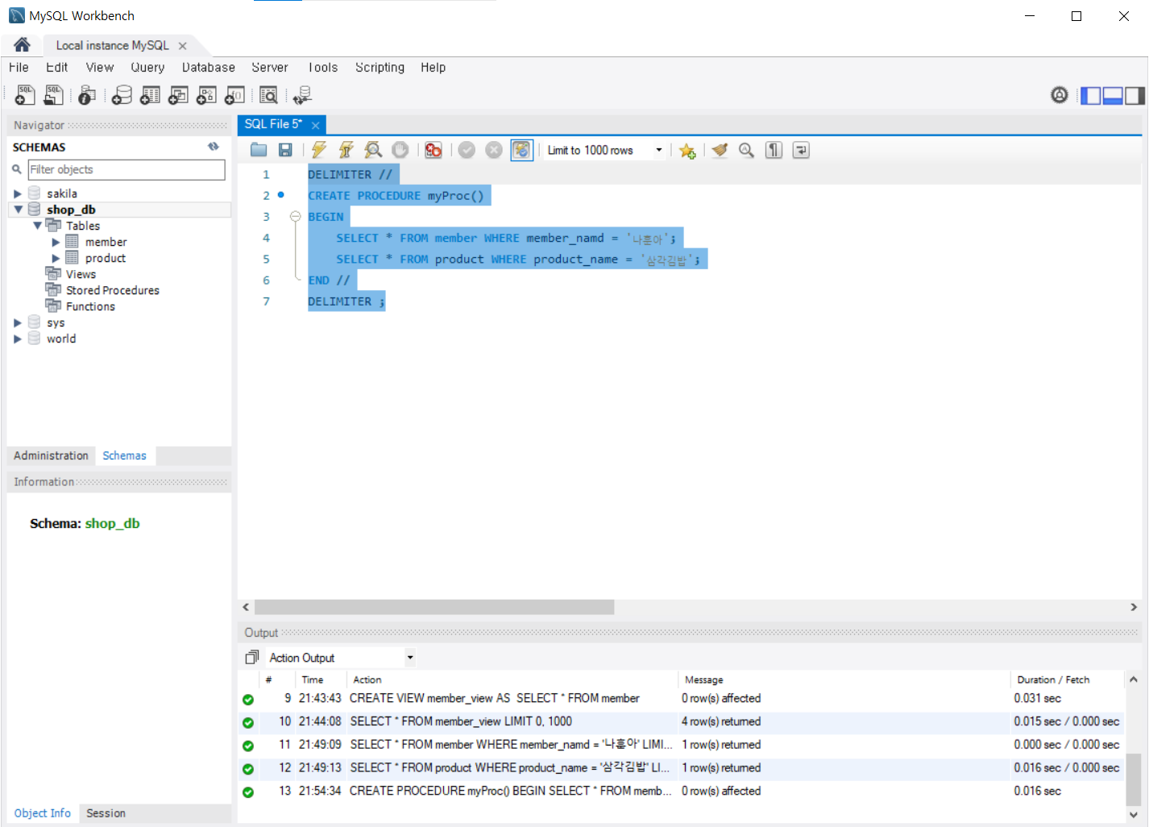Screen dimensions: 1149x827
Task: Switch to the Session tab
Action: point(106,813)
